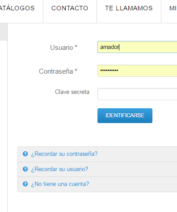177x212 pixels.
Task: Click the Contraseña * label
Action: click(58, 71)
